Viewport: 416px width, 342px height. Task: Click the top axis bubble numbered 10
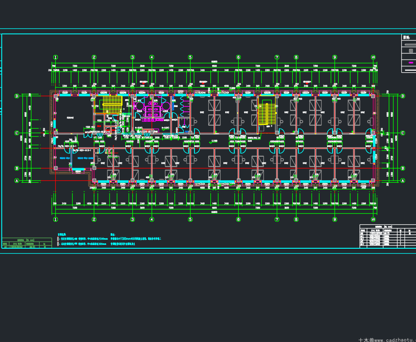pos(373,57)
